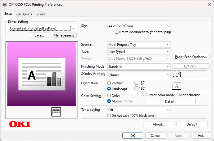Click the 2-sided printing booklet icon
The height and width of the screenshot is (141, 214).
click(x=177, y=74)
